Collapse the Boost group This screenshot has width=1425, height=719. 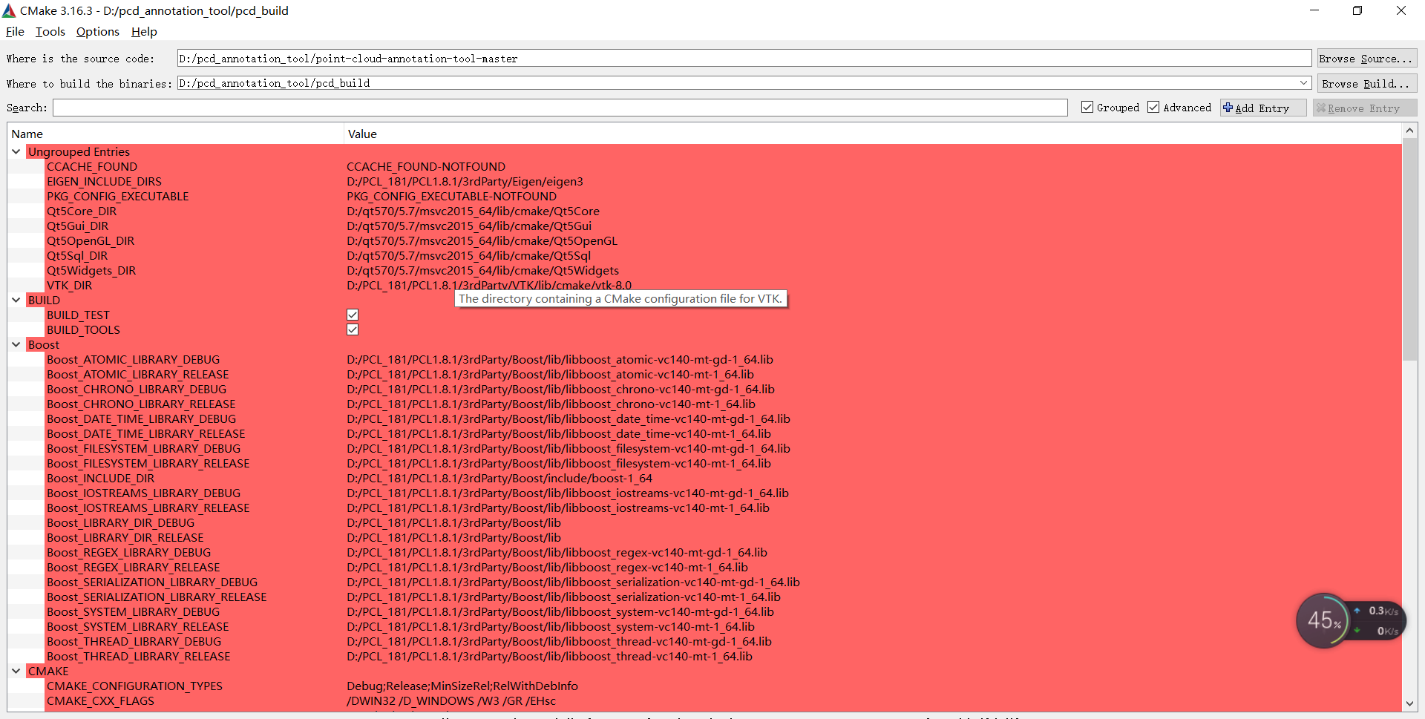16,344
